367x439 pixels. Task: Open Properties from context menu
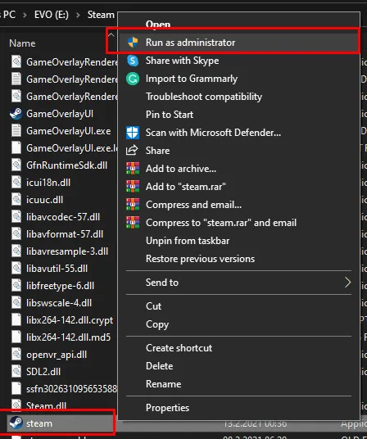[x=239, y=408]
